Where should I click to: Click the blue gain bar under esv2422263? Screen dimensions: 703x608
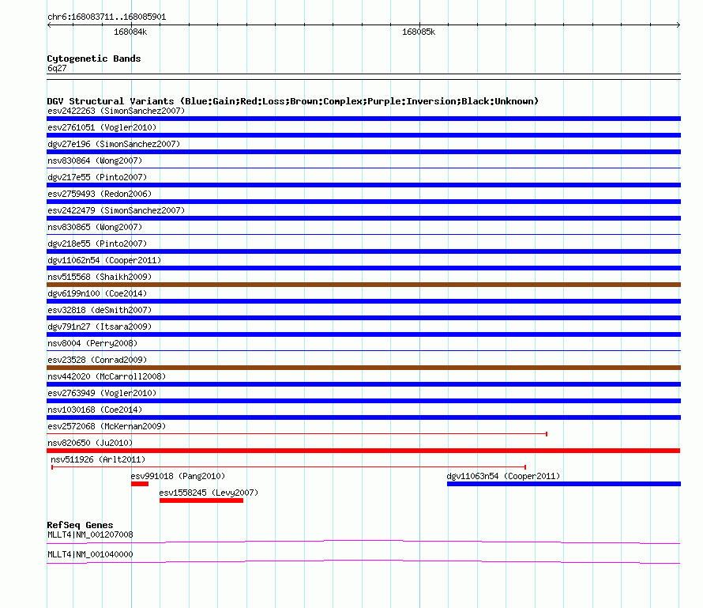pyautogui.click(x=363, y=119)
